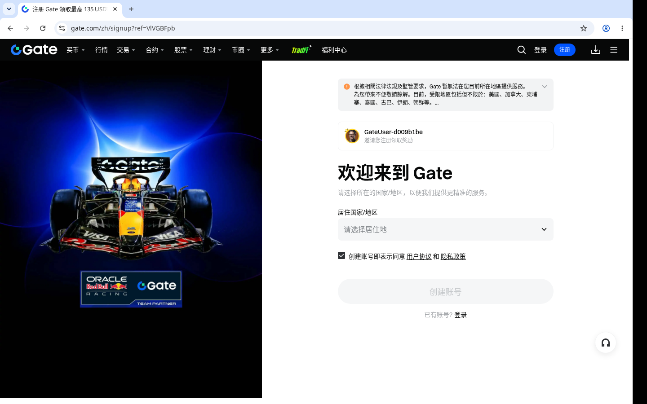Image resolution: width=647 pixels, height=404 pixels.
Task: Open the 行情 menu item
Action: coord(102,50)
